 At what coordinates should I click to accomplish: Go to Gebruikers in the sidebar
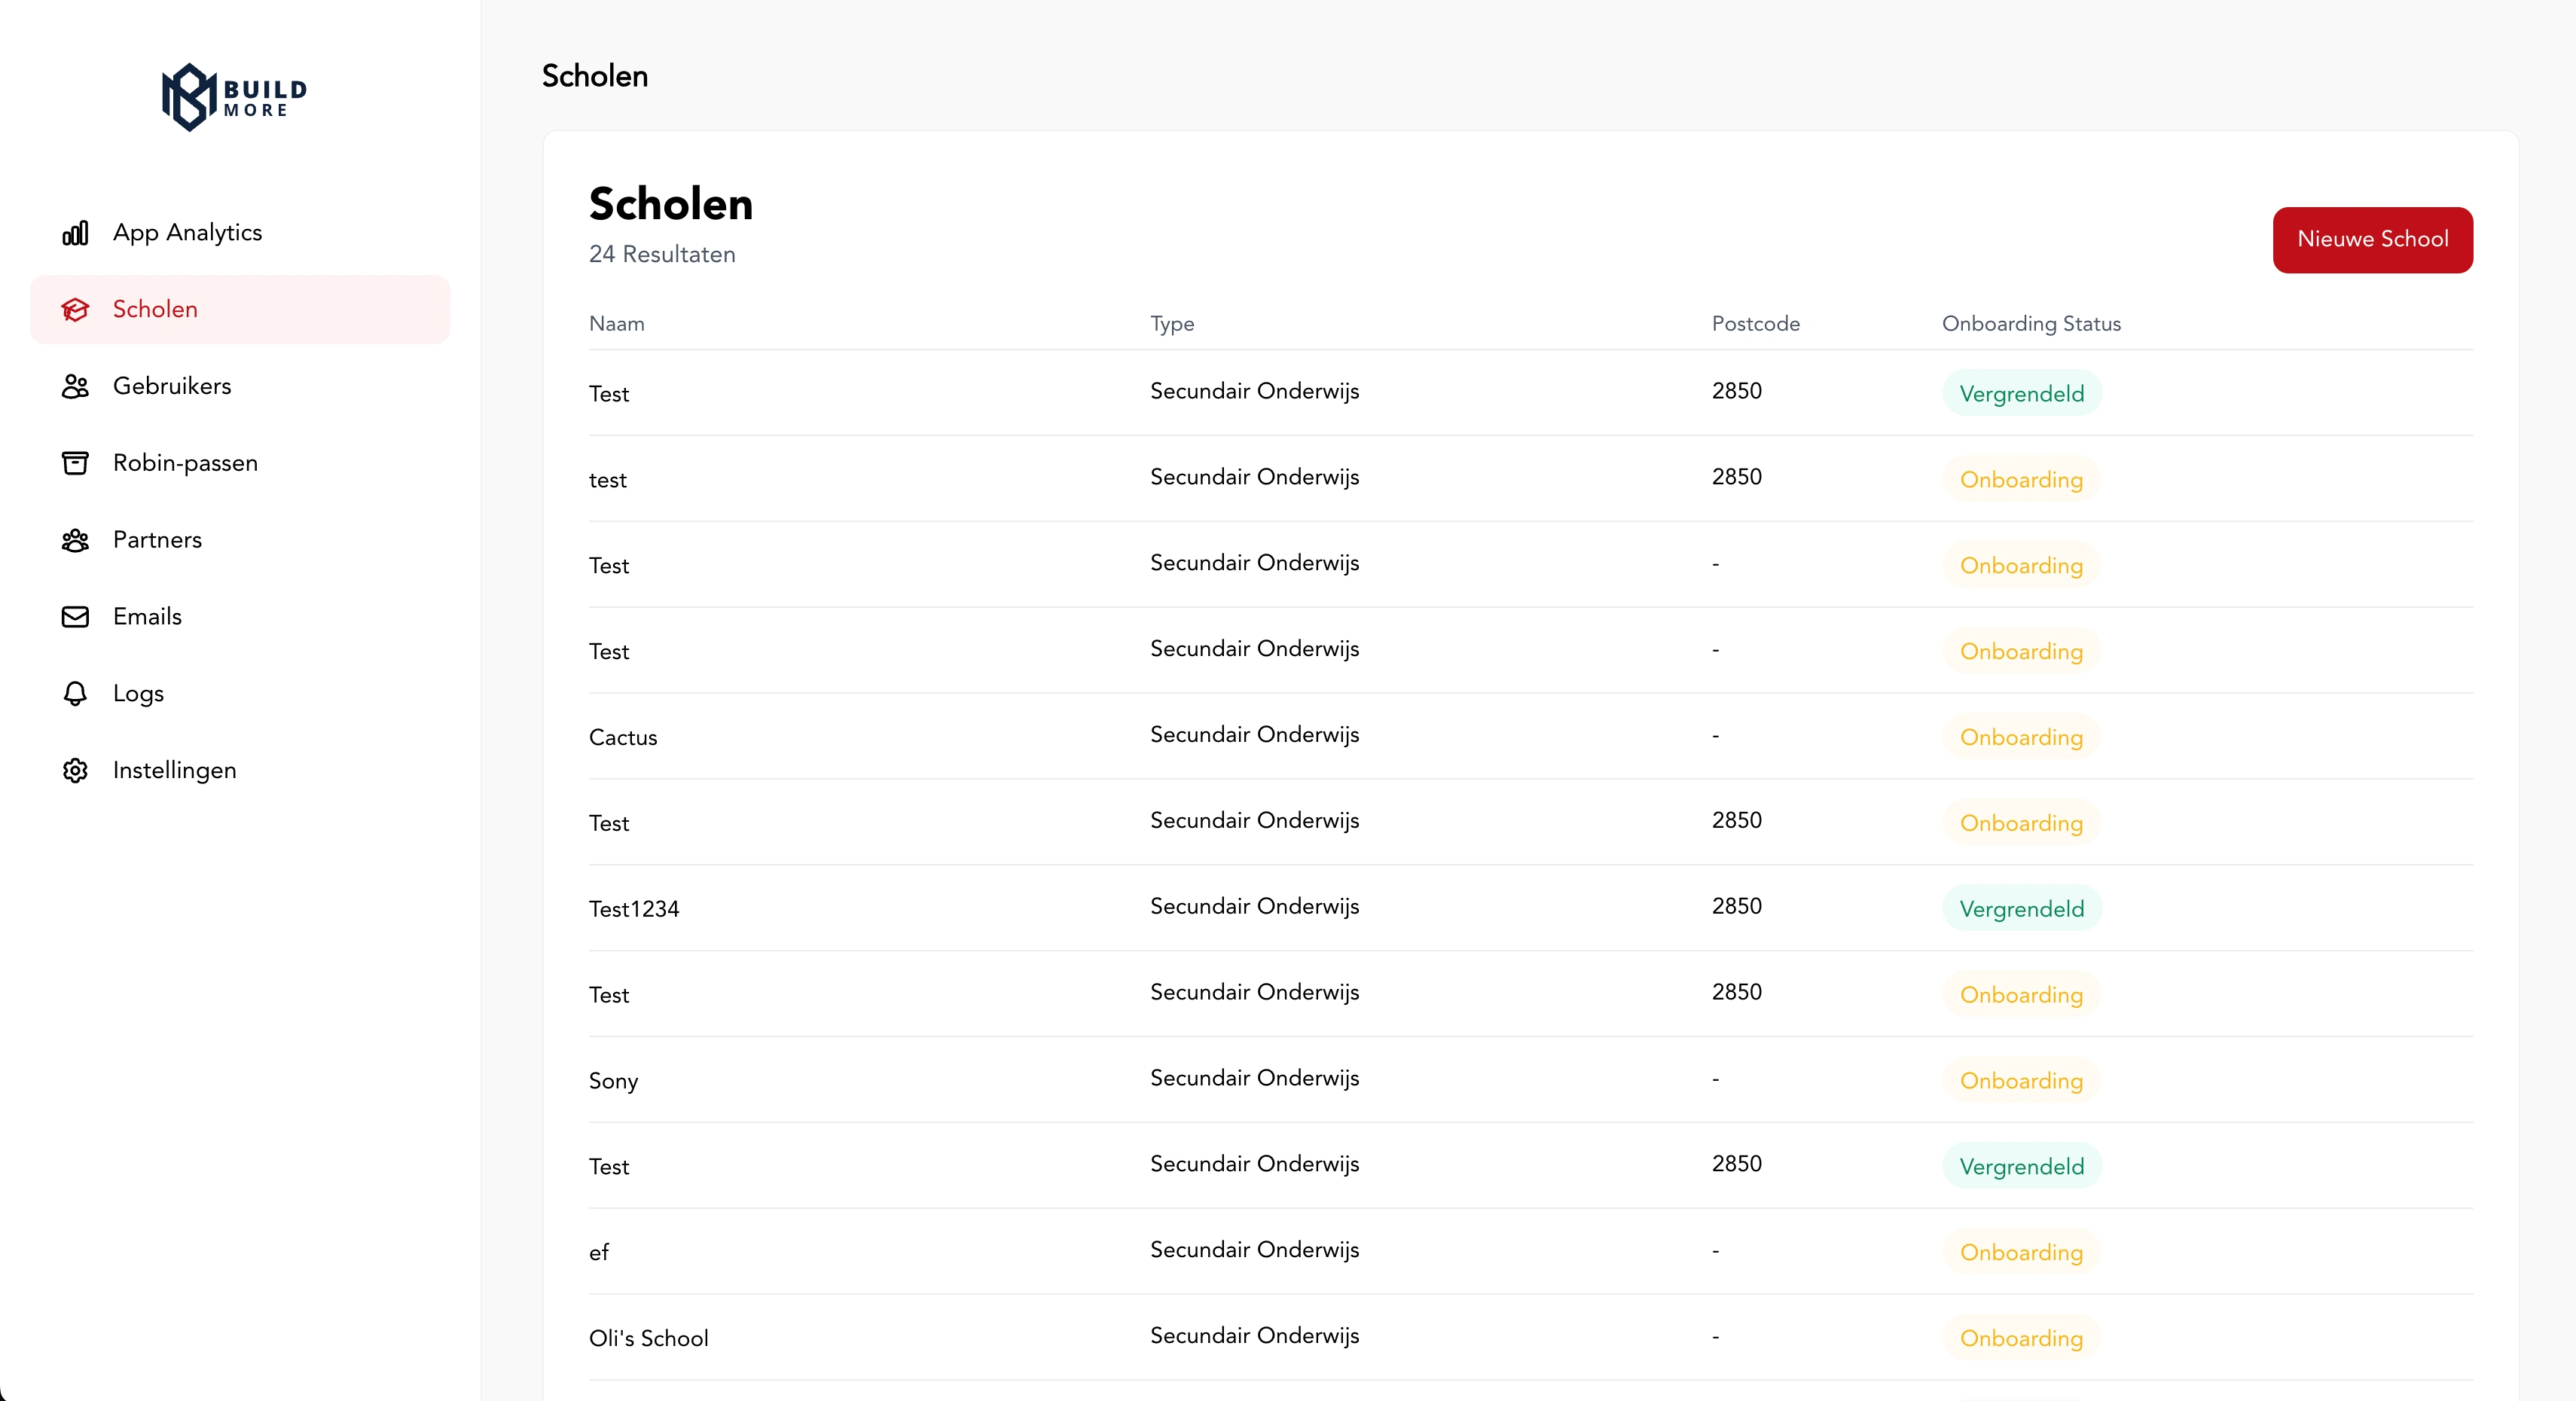tap(172, 386)
